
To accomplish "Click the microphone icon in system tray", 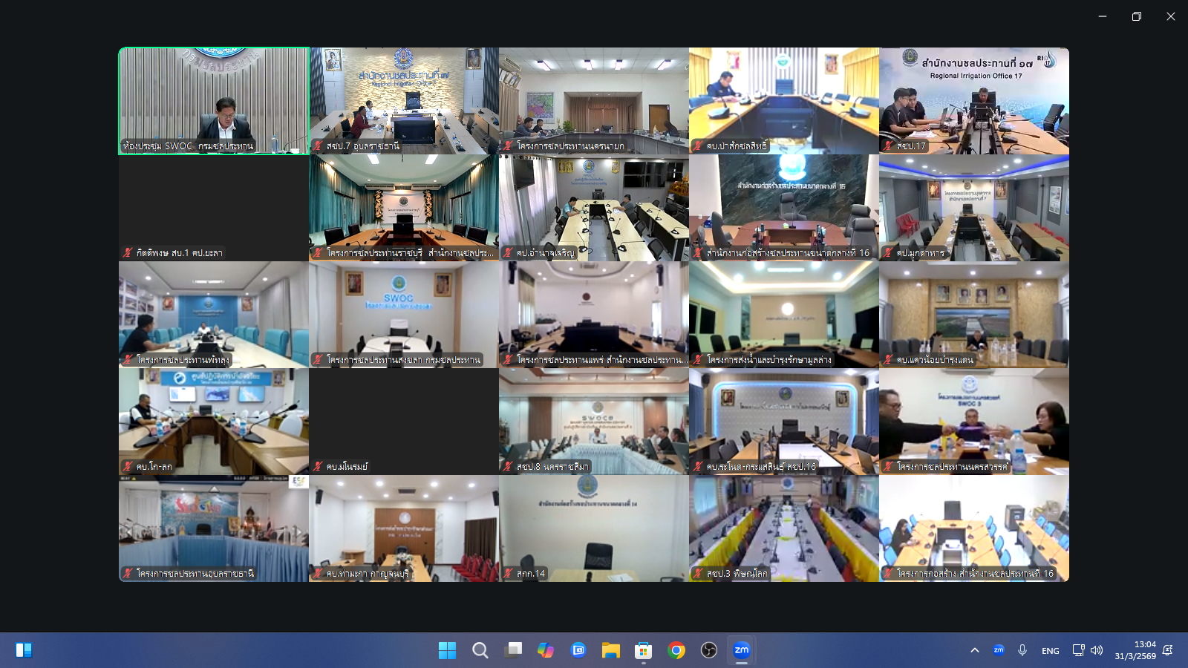I will [x=1022, y=650].
